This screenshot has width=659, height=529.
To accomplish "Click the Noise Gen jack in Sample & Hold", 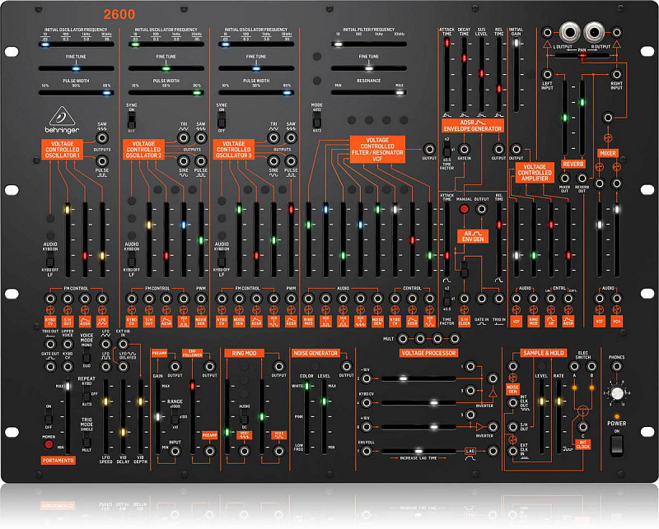I will point(512,366).
